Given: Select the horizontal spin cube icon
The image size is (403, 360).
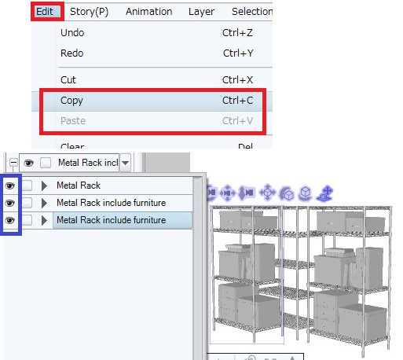Looking at the screenshot, I should click(305, 193).
